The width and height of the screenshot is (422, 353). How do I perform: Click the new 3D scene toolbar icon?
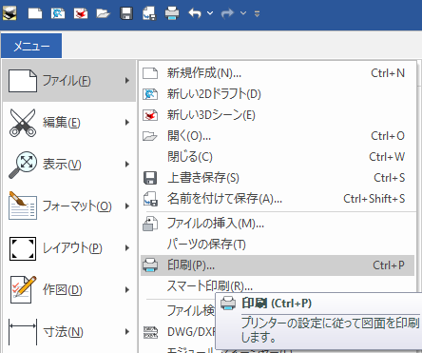81,13
